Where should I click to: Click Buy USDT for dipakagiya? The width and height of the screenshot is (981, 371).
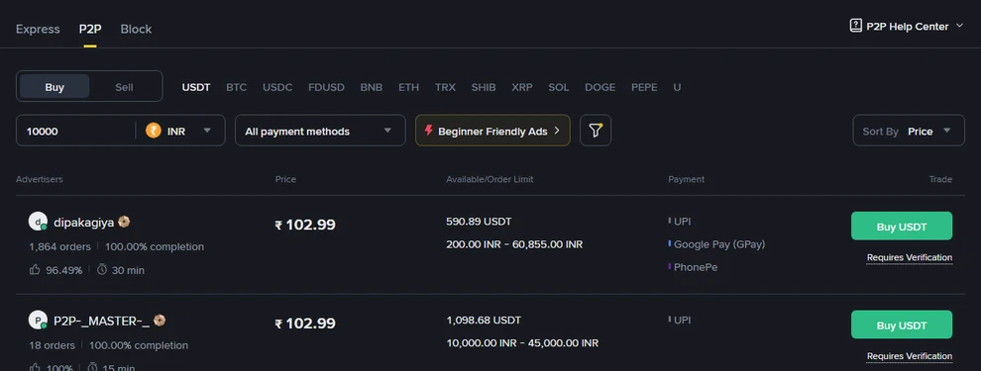pos(902,227)
